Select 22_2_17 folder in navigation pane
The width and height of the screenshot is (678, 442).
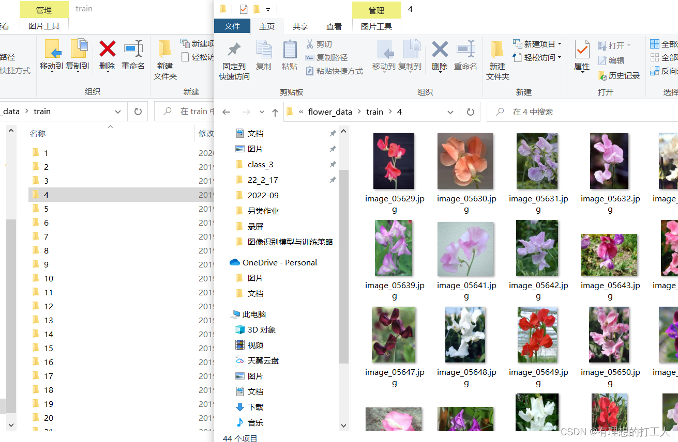pos(263,180)
